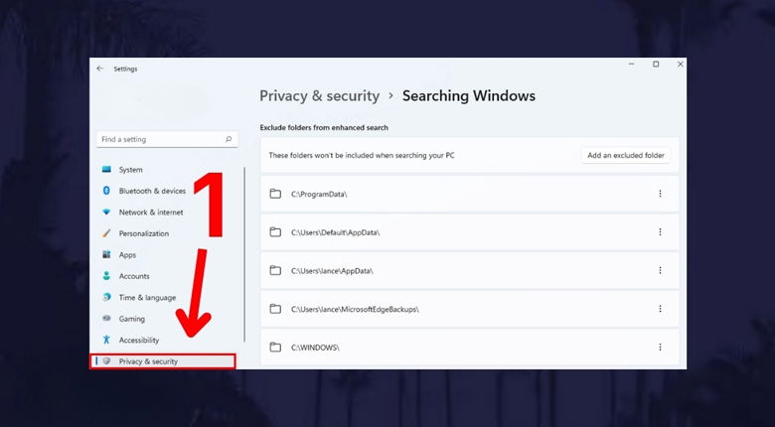Select Privacy & security in sidebar
The image size is (775, 427).
[148, 361]
